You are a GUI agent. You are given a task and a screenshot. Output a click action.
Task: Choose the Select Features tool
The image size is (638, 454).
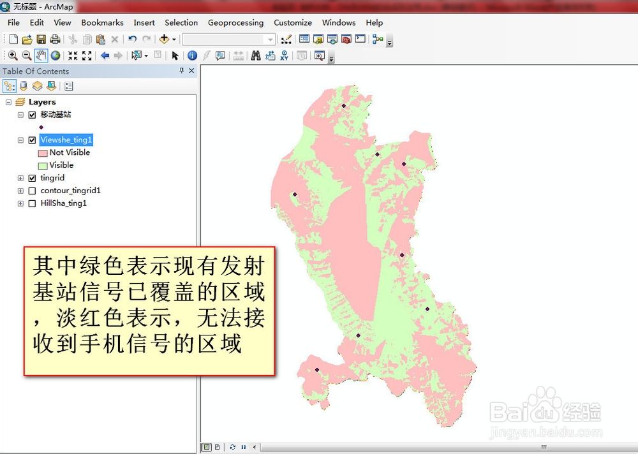click(137, 55)
